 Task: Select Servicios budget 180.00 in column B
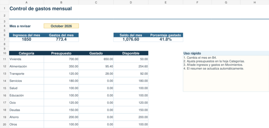click(x=61, y=81)
